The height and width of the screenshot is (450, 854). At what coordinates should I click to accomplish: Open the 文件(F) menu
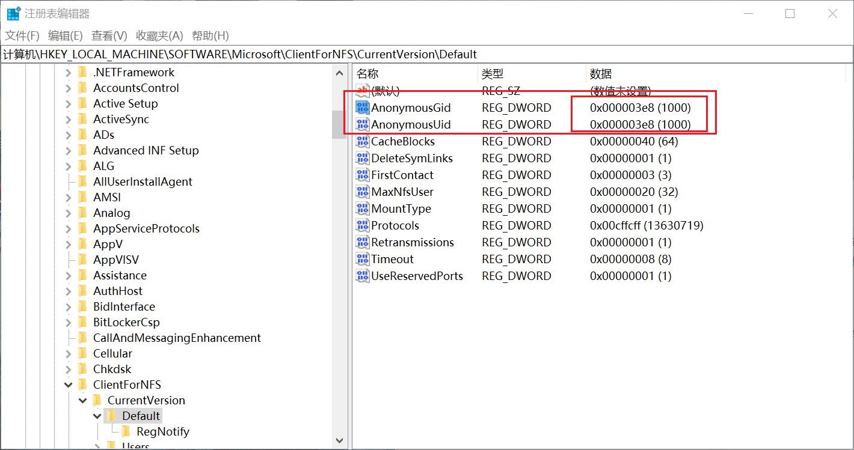[22, 36]
